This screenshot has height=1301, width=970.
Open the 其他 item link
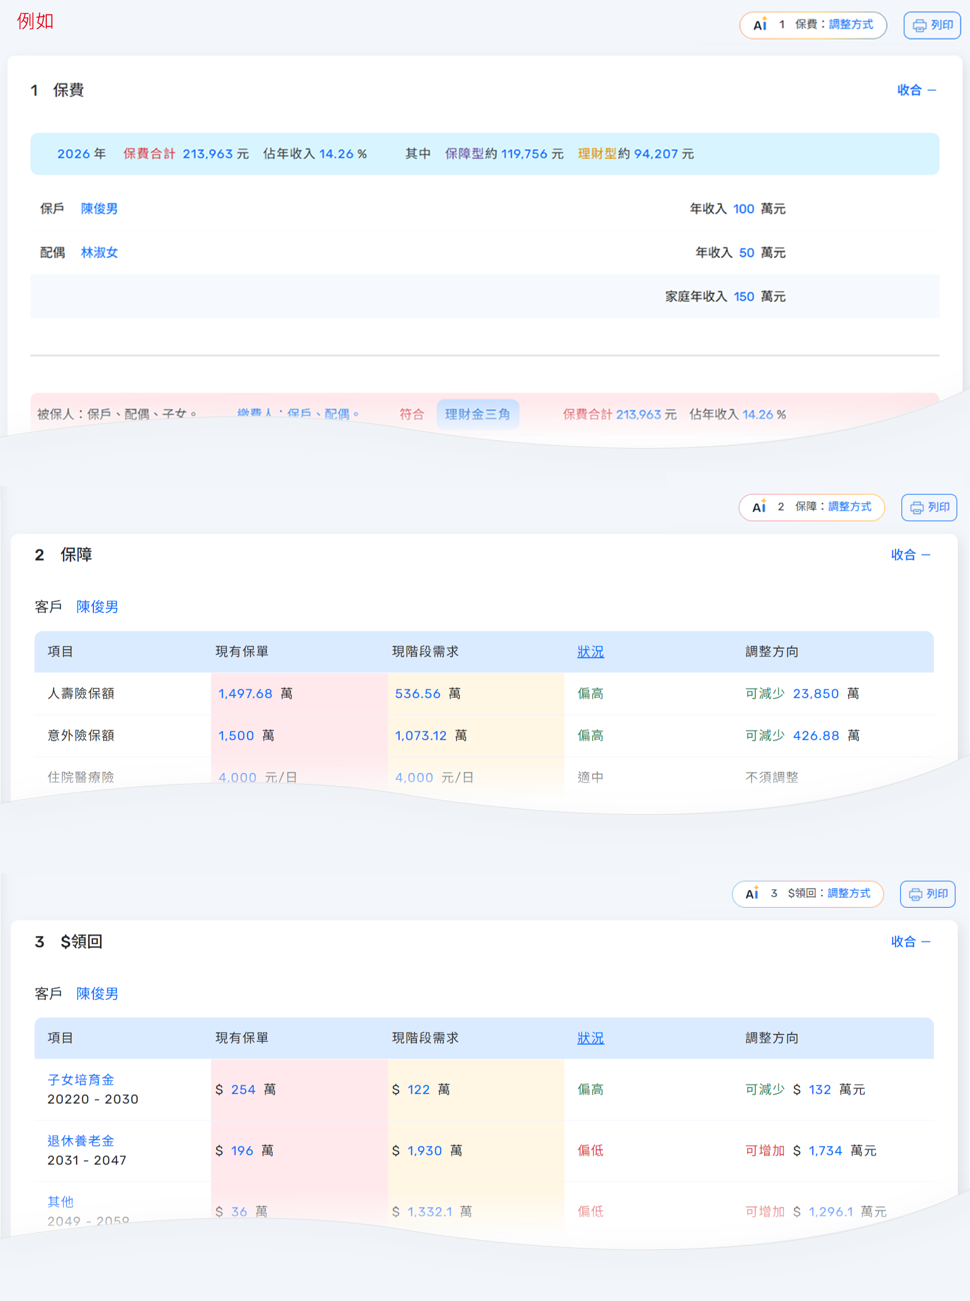point(60,1202)
